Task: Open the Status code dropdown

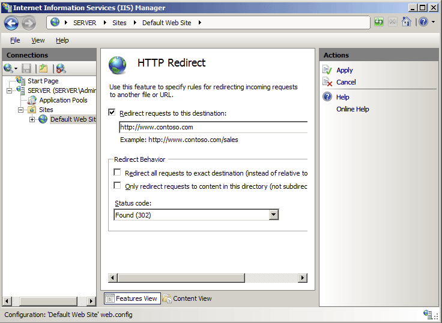Action: point(273,215)
